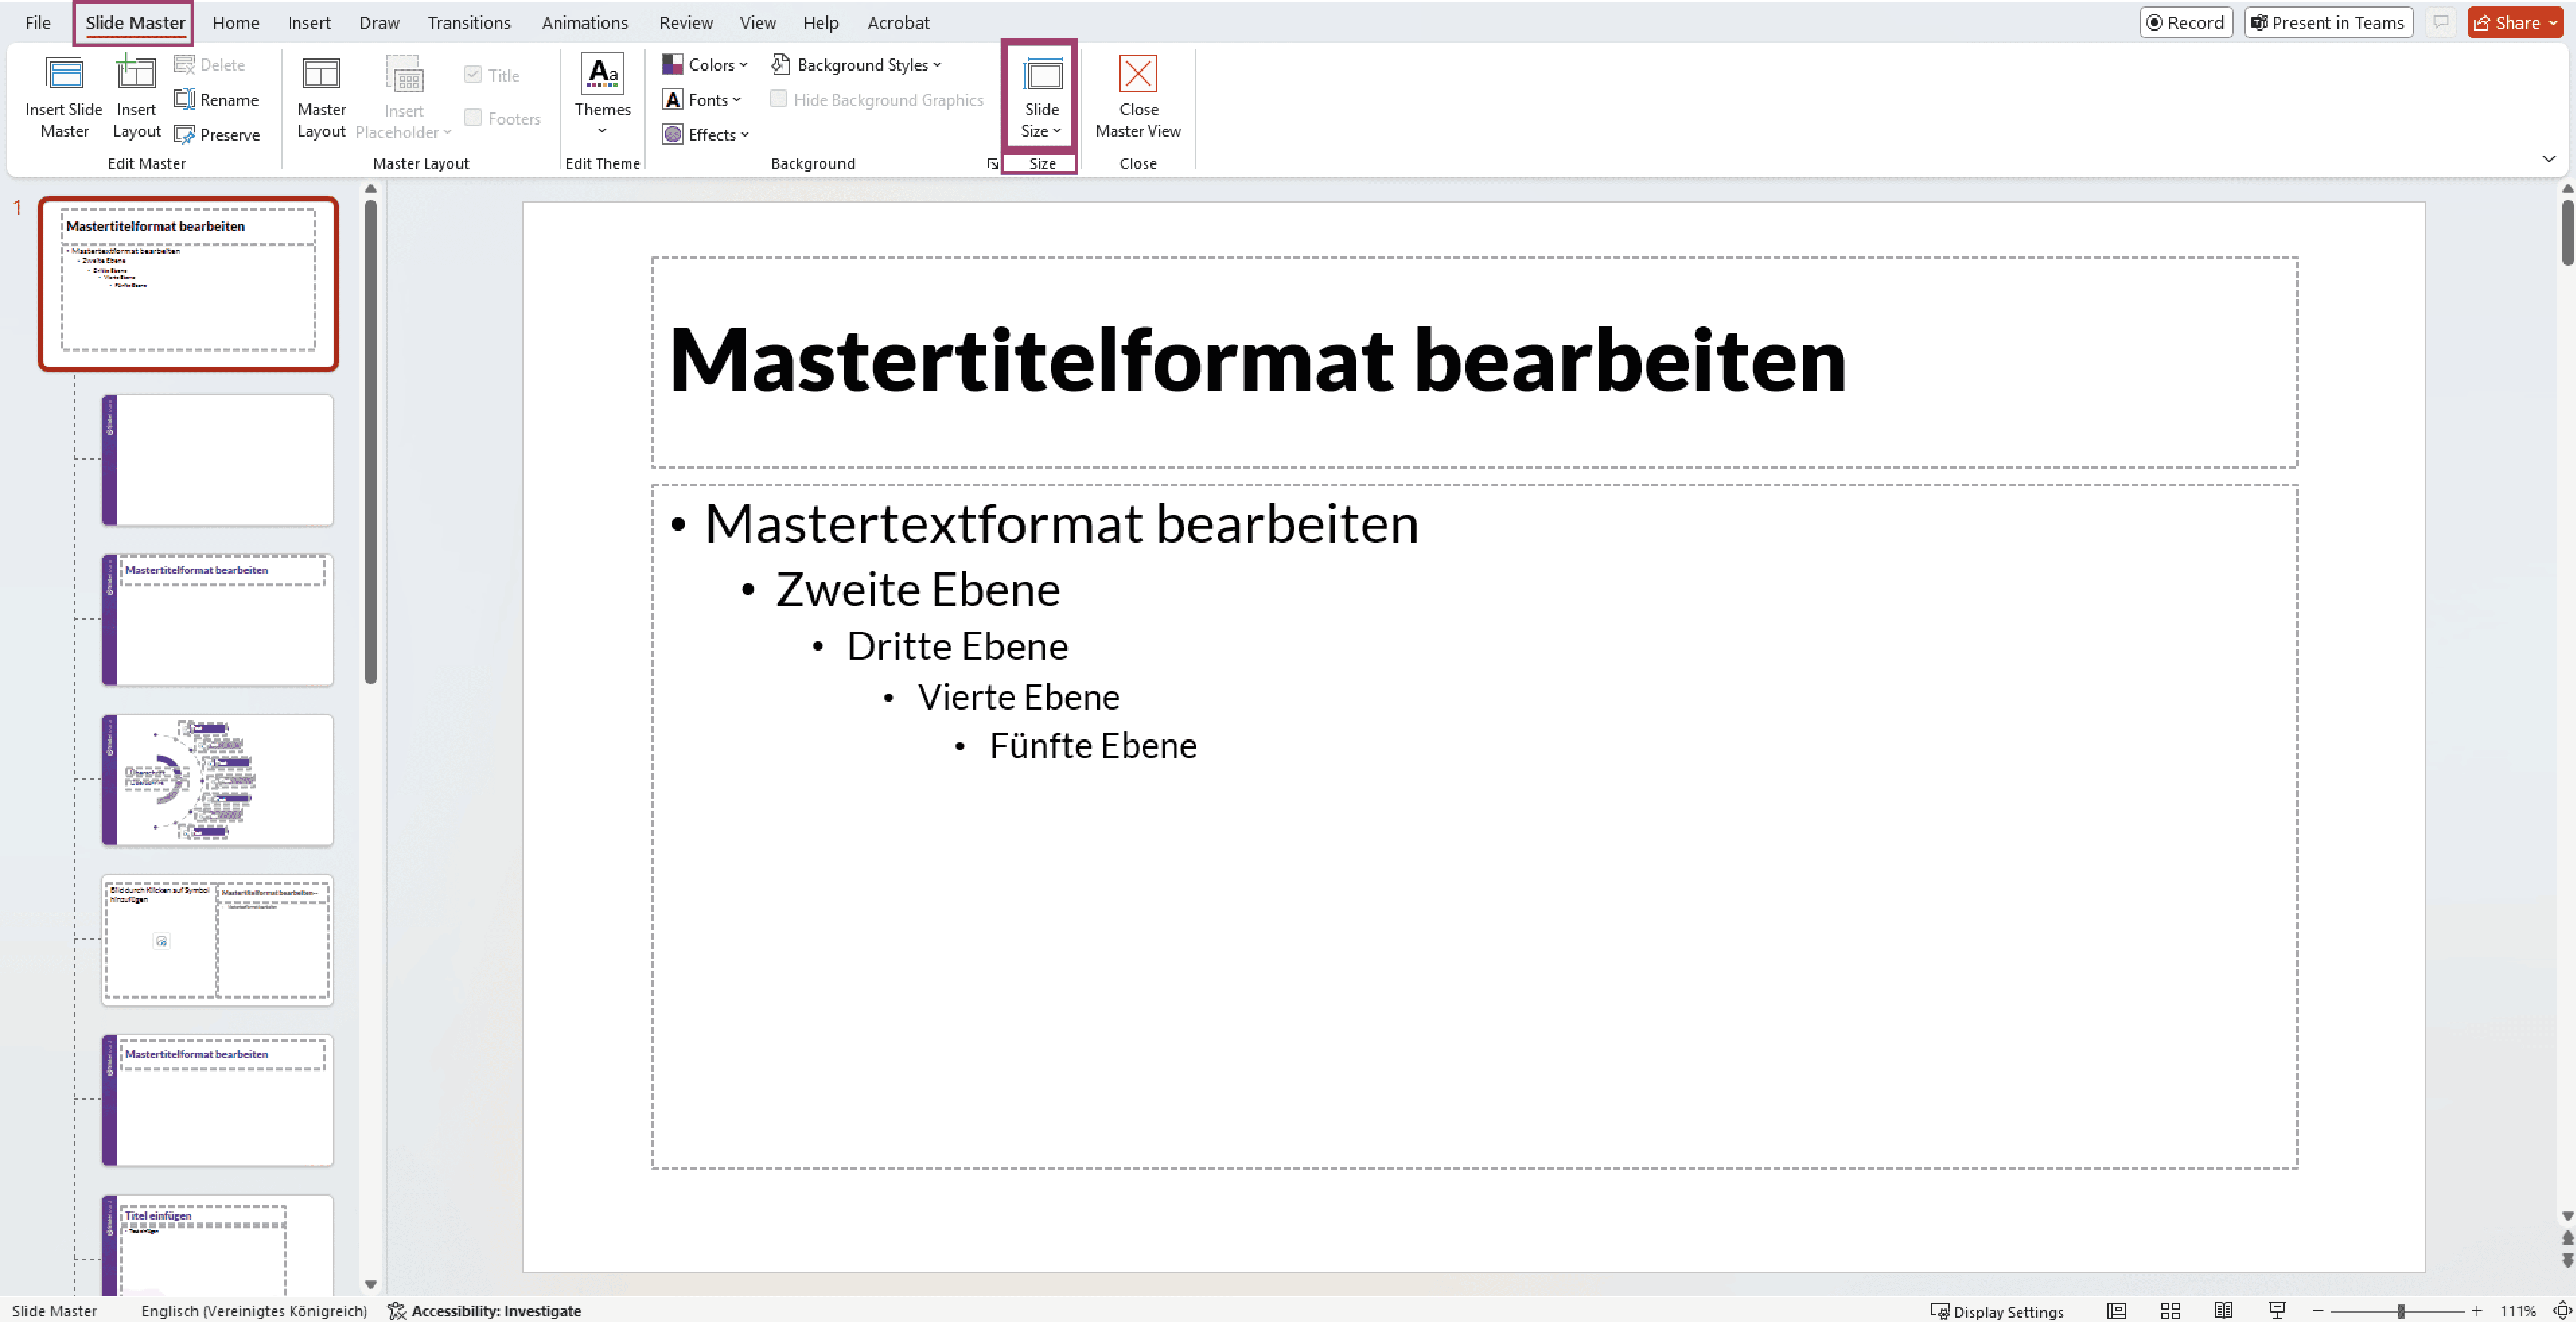2576x1322 pixels.
Task: Click the language indicator Englisch (Vereinigtes Königreich)
Action: click(254, 1311)
